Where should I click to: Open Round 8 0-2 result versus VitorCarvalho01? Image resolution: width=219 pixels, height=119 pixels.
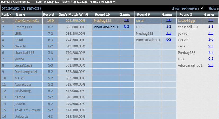click(x=211, y=65)
